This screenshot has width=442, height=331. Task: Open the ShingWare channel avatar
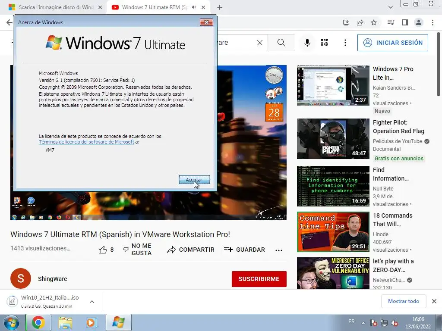click(21, 278)
